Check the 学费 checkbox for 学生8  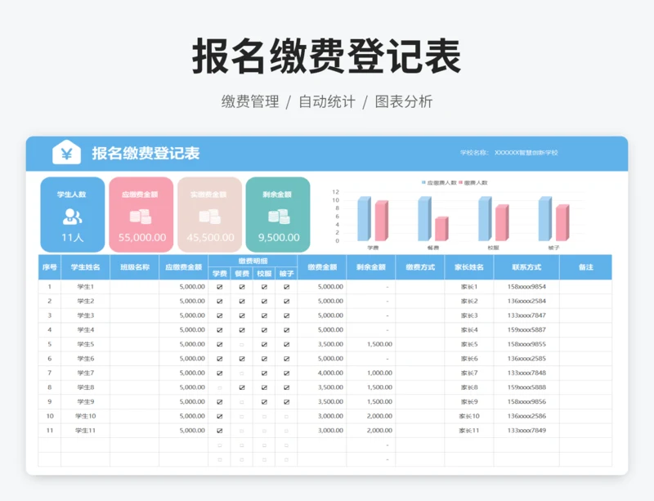(219, 387)
